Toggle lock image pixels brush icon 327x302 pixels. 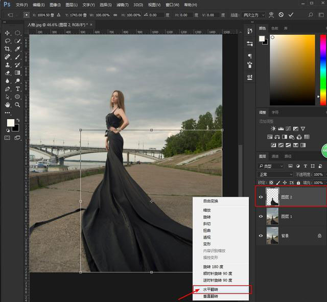tap(278, 183)
